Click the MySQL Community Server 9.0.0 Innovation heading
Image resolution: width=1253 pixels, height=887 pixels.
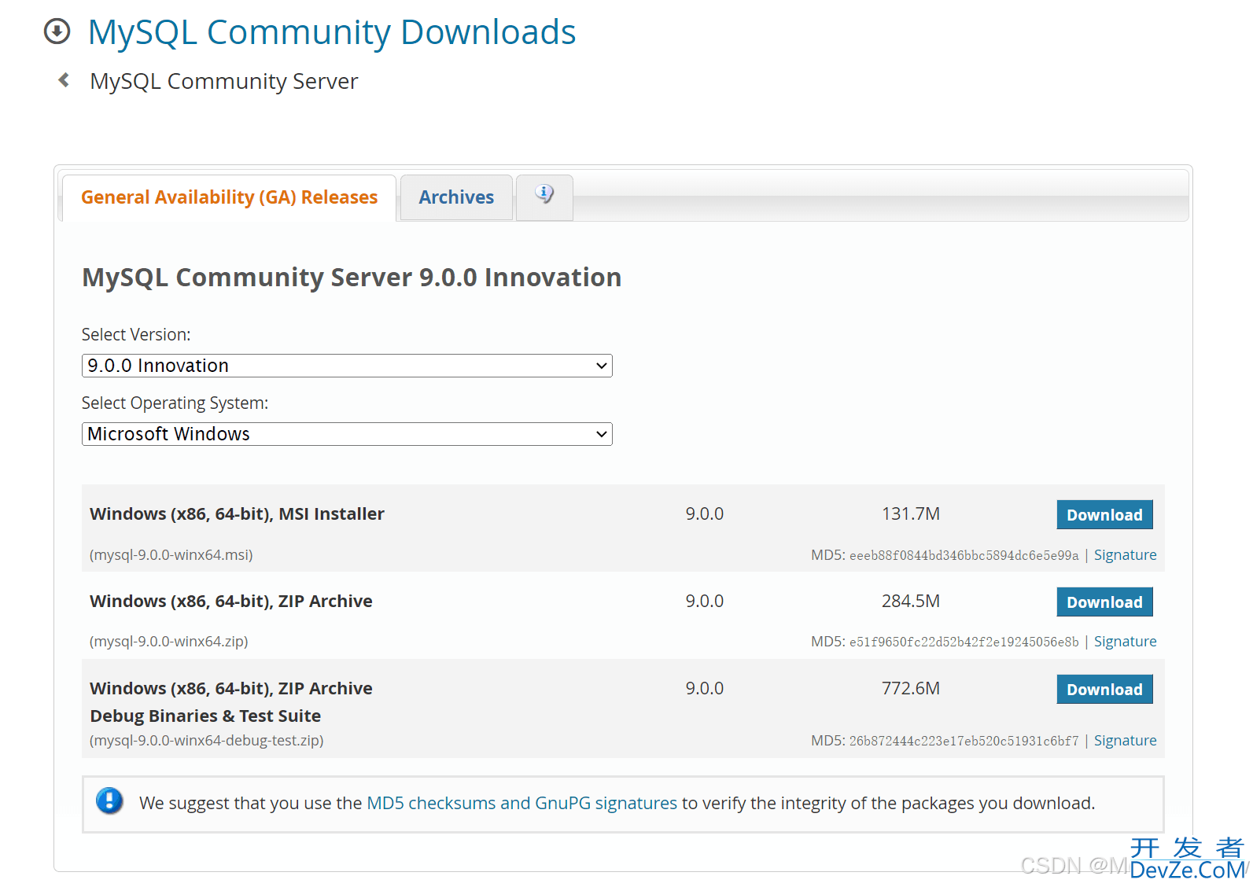tap(352, 278)
